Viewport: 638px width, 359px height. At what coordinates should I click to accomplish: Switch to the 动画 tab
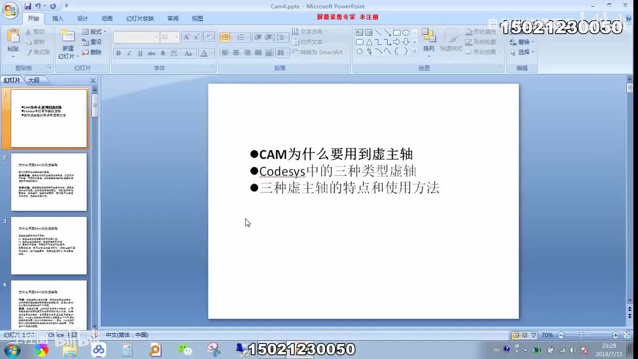107,18
